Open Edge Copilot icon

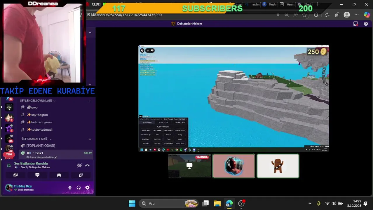coord(367,15)
